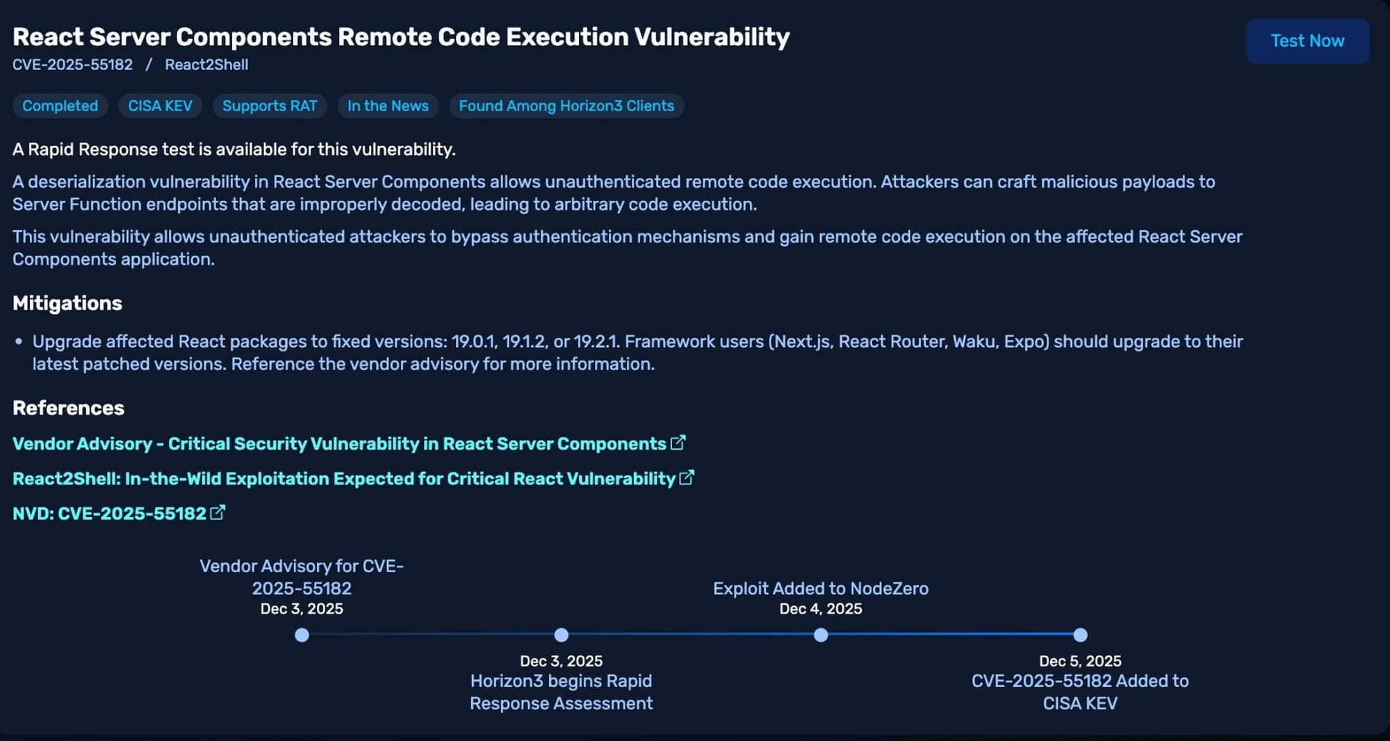Click the References section heading
Screen dimensions: 1390x741
pos(68,408)
